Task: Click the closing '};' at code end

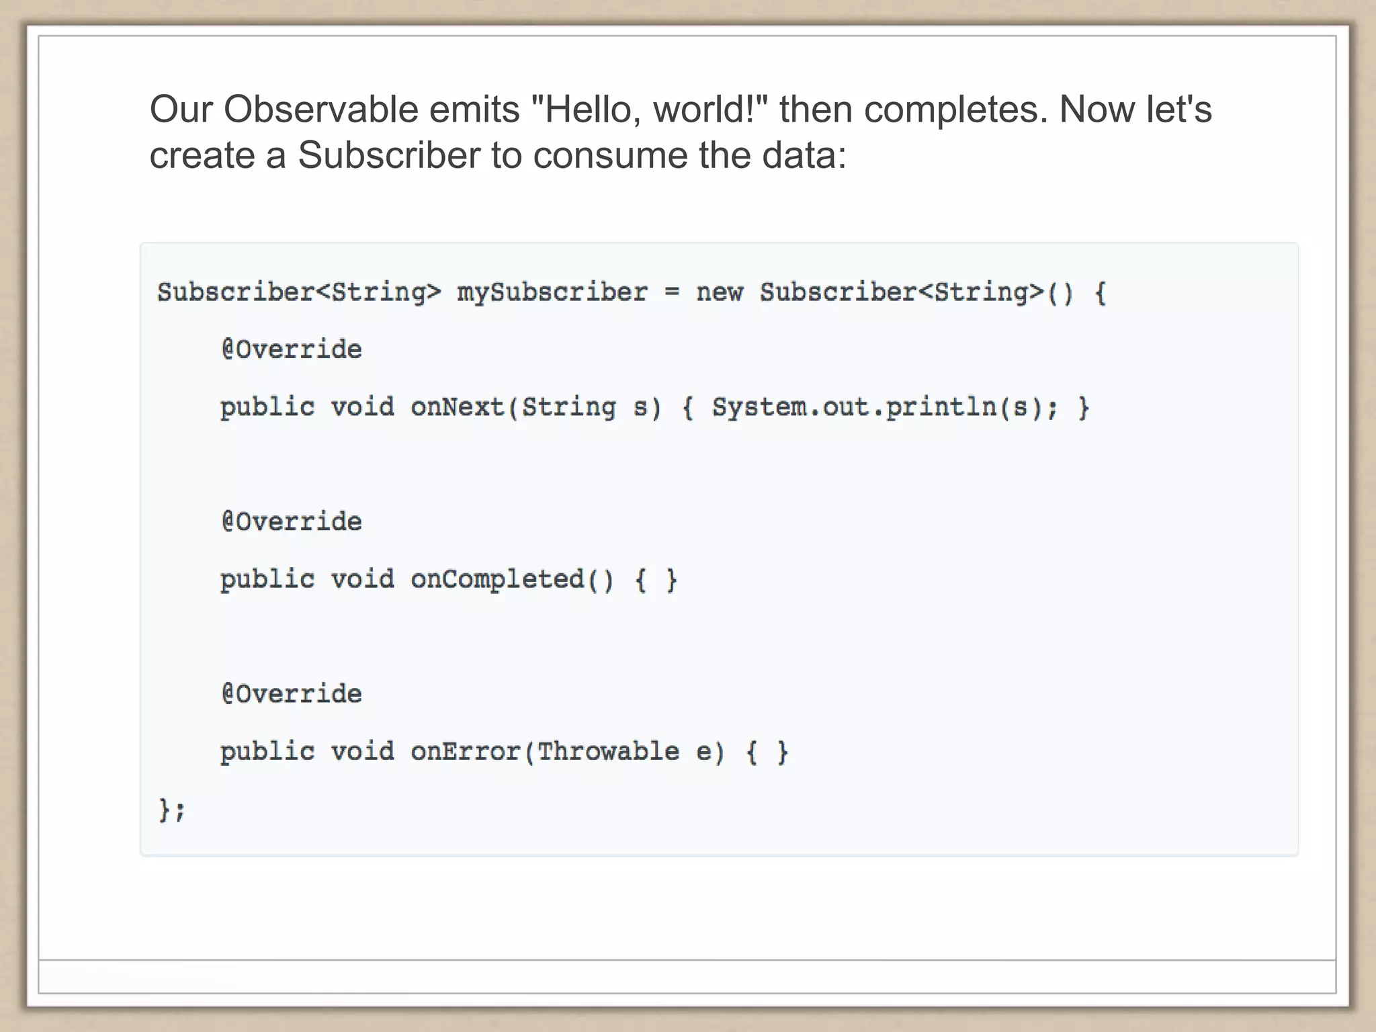Action: 171,809
